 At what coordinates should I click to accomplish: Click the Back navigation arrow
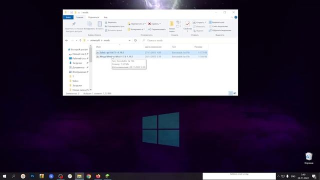[66, 40]
